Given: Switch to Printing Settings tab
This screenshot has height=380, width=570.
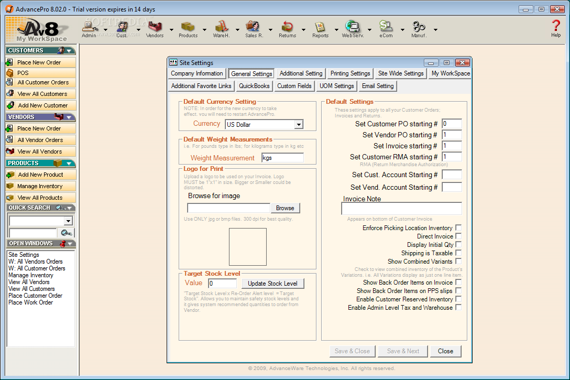Looking at the screenshot, I should [x=350, y=73].
